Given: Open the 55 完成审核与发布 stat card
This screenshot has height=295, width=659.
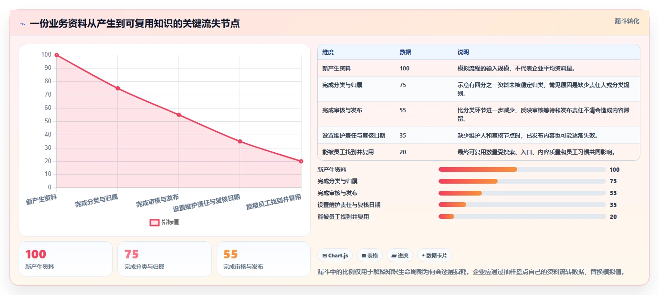Looking at the screenshot, I should (263, 259).
